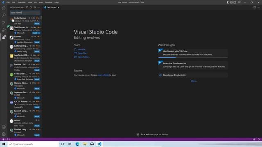Image resolution: width=262 pixels, height=147 pixels.
Task: Open Learn the Fundamentals walkthrough
Action: 193,65
